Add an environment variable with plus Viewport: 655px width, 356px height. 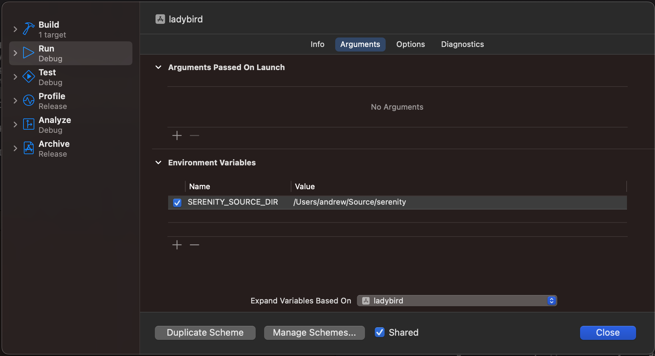tap(177, 245)
